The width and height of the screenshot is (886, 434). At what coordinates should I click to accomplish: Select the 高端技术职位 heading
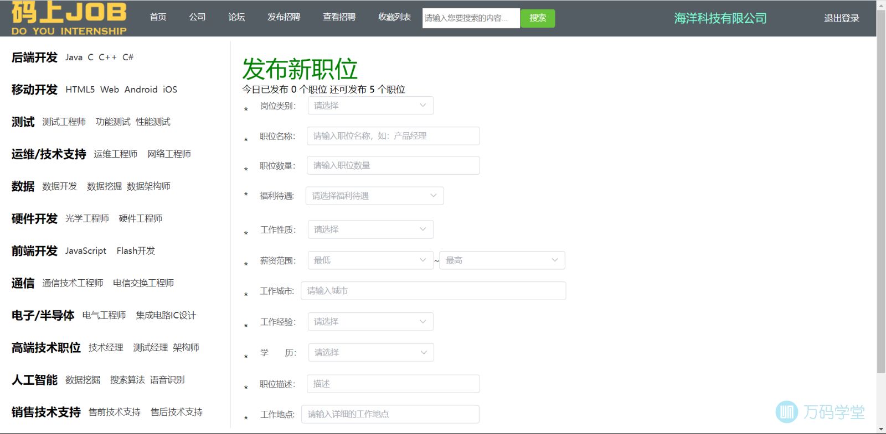(46, 348)
